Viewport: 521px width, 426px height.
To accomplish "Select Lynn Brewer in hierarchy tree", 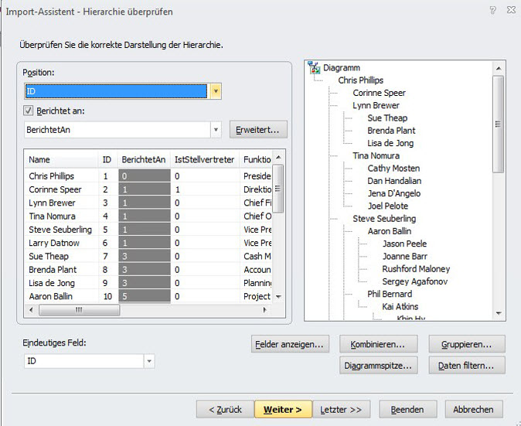I will coord(376,105).
